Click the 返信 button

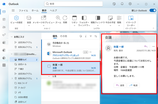[x=120, y=85]
